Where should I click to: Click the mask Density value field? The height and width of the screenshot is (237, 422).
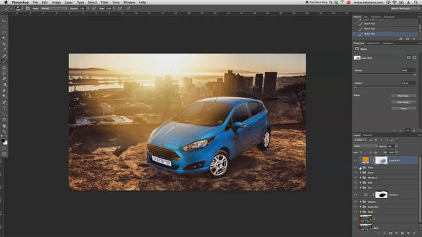pos(408,70)
